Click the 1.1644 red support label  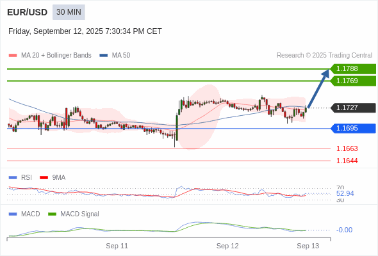[347, 161]
